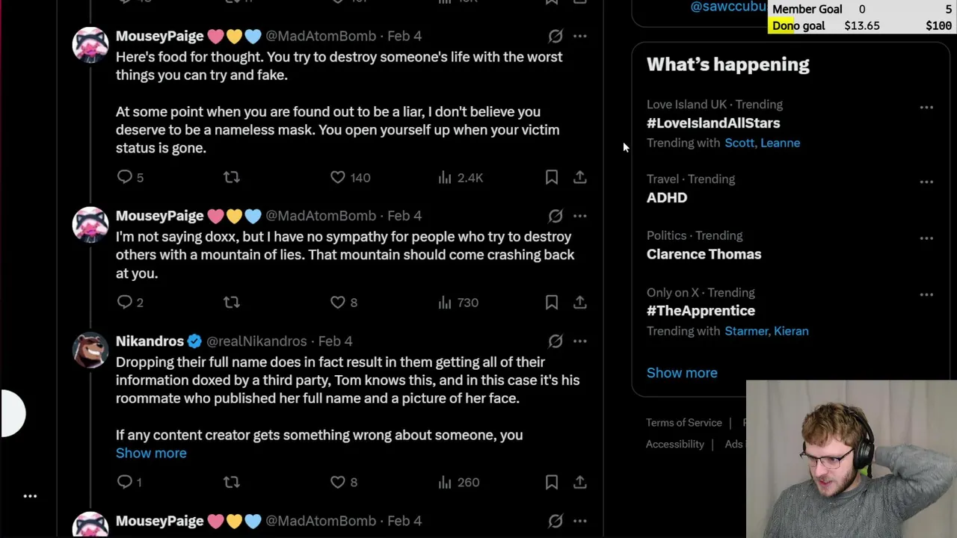
Task: Reply to the 'food for thought' tweet
Action: click(125, 177)
